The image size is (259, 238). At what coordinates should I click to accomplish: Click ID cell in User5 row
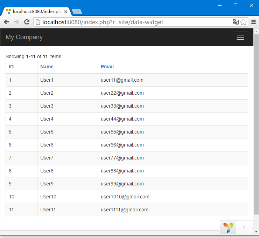[x=21, y=132]
